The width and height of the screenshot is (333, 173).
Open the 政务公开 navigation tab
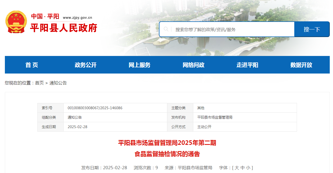[x=86, y=65]
